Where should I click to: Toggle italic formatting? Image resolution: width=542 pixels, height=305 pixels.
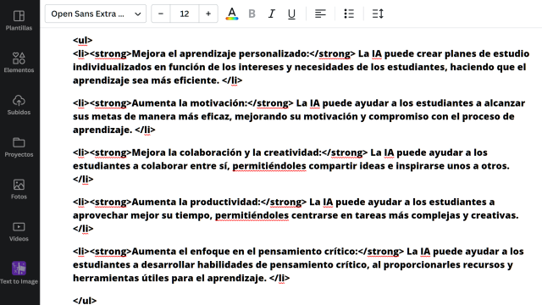pyautogui.click(x=272, y=14)
